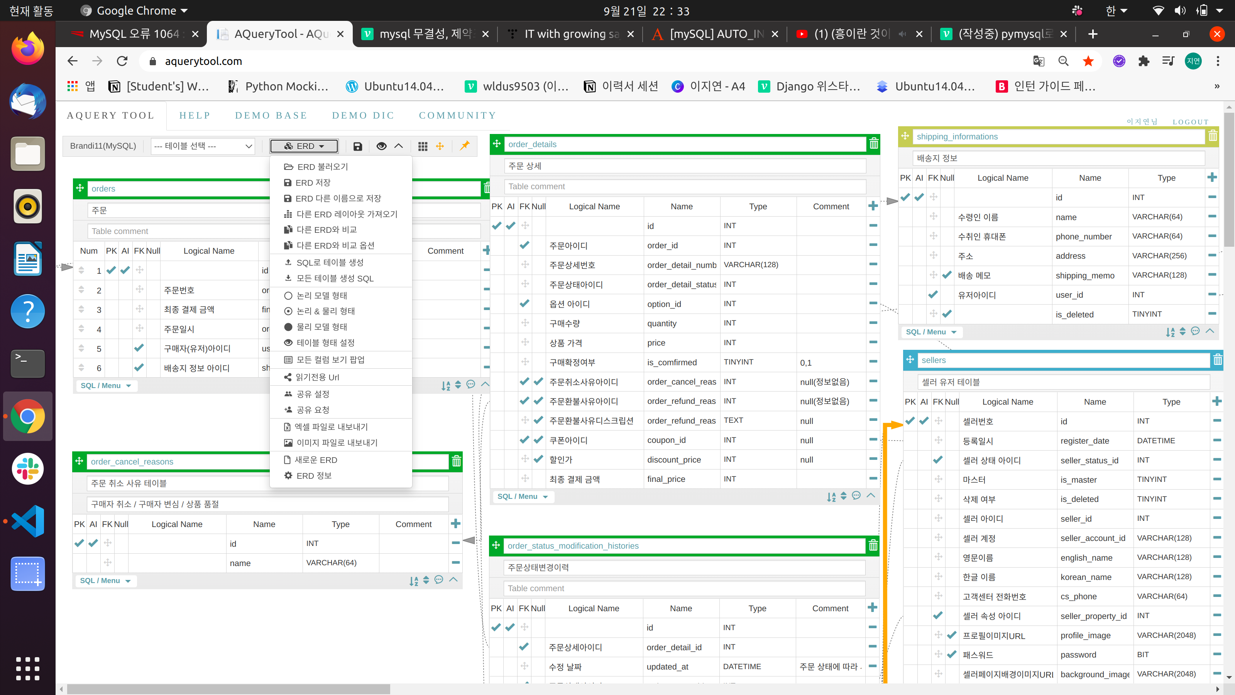Collapse order_cancel_reasons table with chevron up
This screenshot has width=1235, height=695.
(x=453, y=580)
